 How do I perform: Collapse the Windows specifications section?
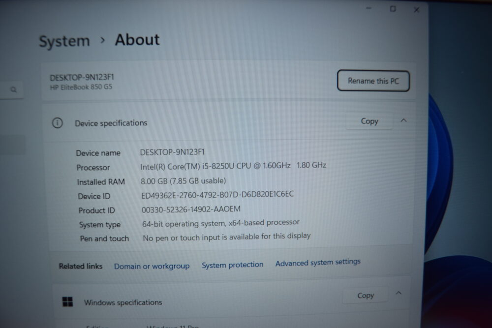tap(399, 293)
